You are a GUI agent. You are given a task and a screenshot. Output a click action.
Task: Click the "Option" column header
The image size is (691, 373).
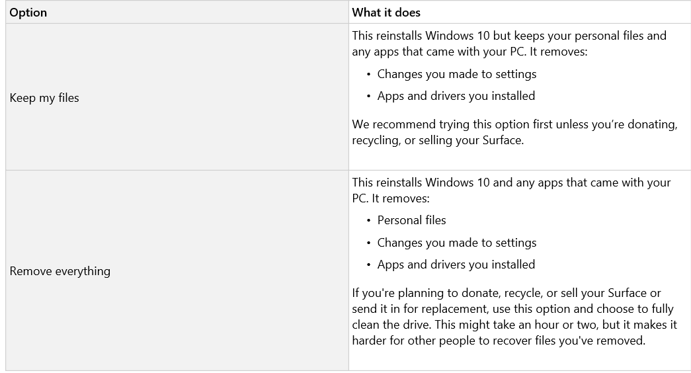(28, 13)
